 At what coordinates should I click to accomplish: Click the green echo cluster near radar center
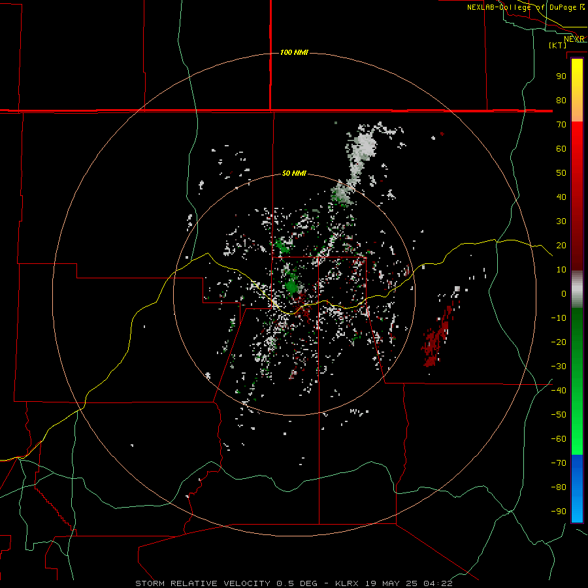pos(291,286)
